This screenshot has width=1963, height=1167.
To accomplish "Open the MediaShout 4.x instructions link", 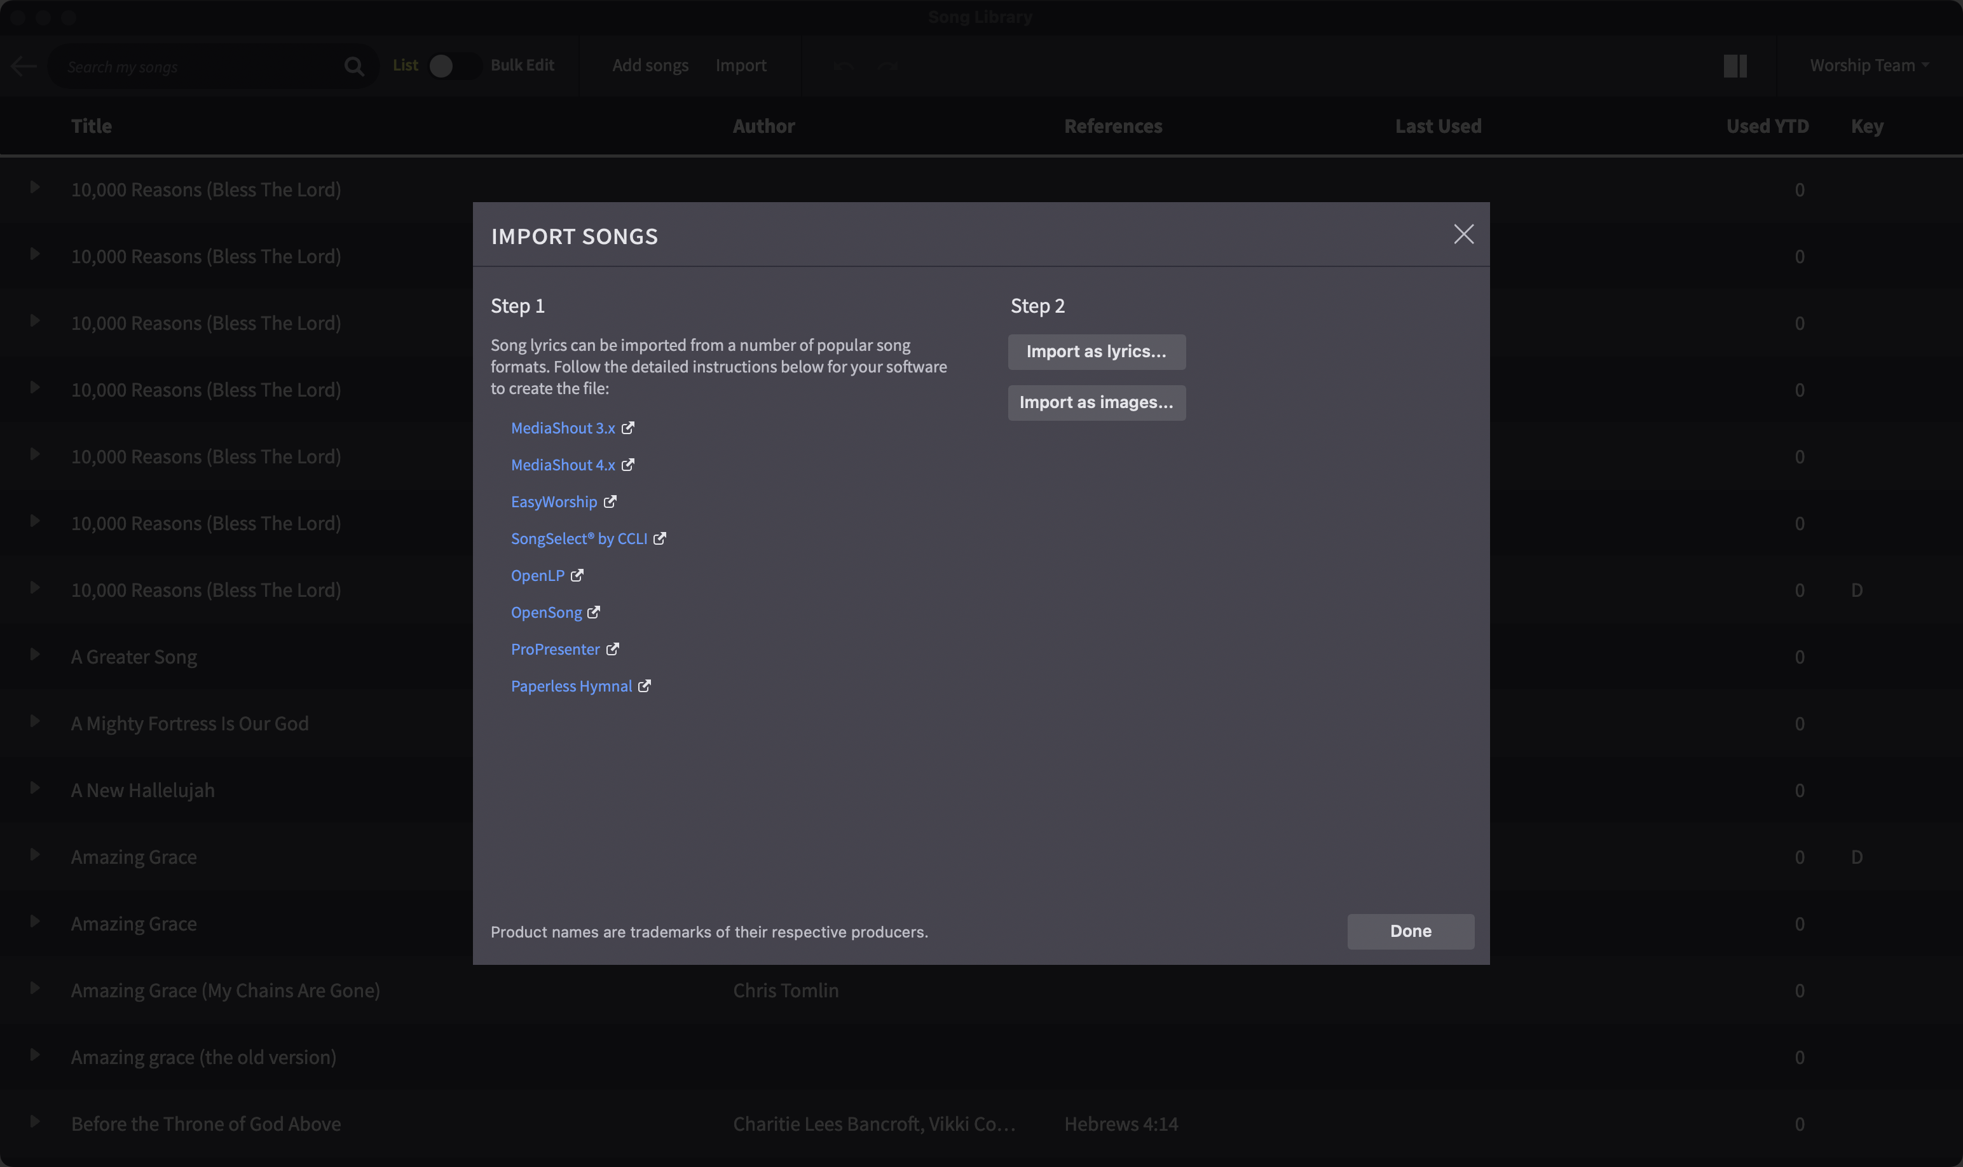I will 563,465.
